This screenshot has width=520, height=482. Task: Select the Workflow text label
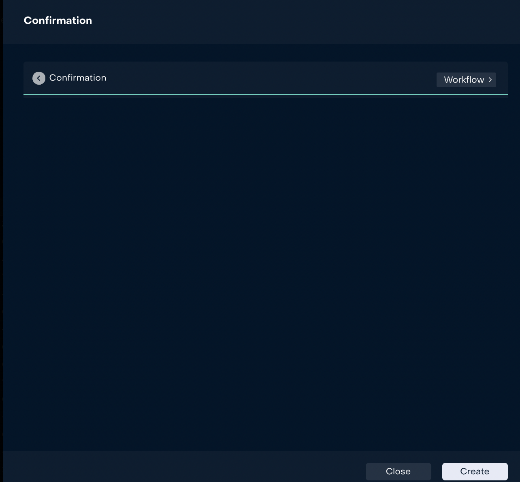[464, 80]
